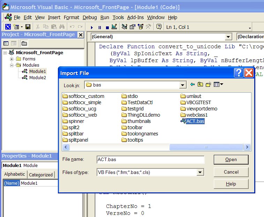Open the Look in folder dropdown

point(182,85)
